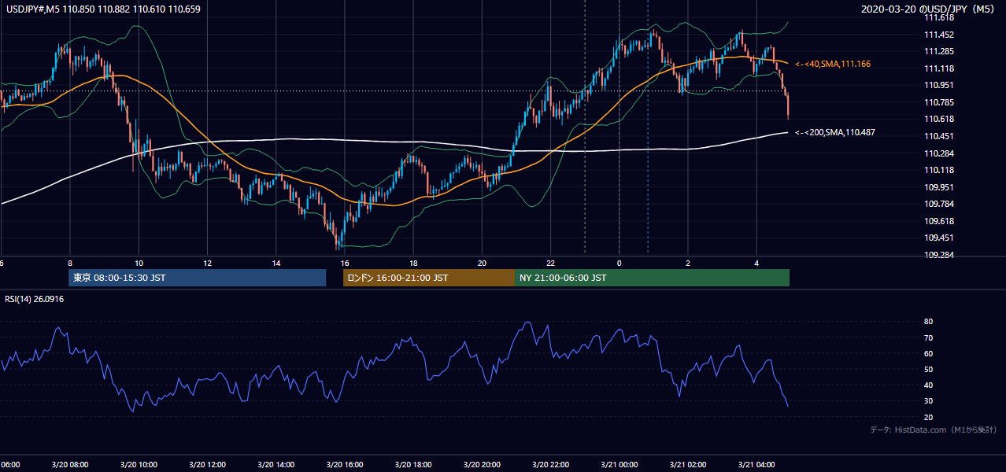This screenshot has width=1006, height=472.
Task: Click the 110.451 price axis label
Action: point(939,136)
